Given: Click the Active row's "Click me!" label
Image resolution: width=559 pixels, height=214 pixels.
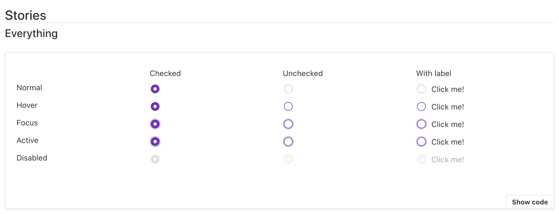Looking at the screenshot, I should point(448,142).
